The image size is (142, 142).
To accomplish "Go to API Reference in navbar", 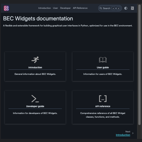I will pos(80,8).
